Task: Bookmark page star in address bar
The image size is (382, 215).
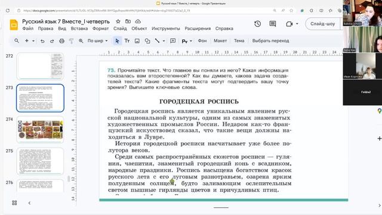Action: pos(291,11)
